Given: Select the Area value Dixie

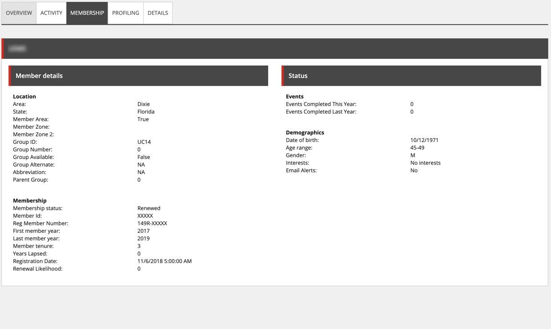Looking at the screenshot, I should [x=143, y=104].
